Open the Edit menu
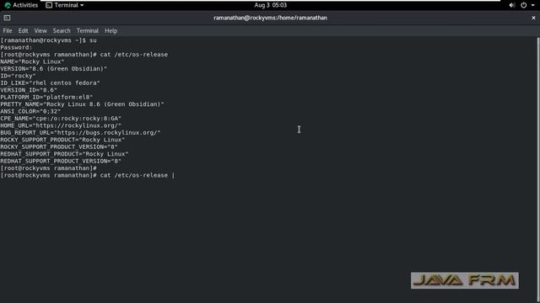 pos(23,30)
